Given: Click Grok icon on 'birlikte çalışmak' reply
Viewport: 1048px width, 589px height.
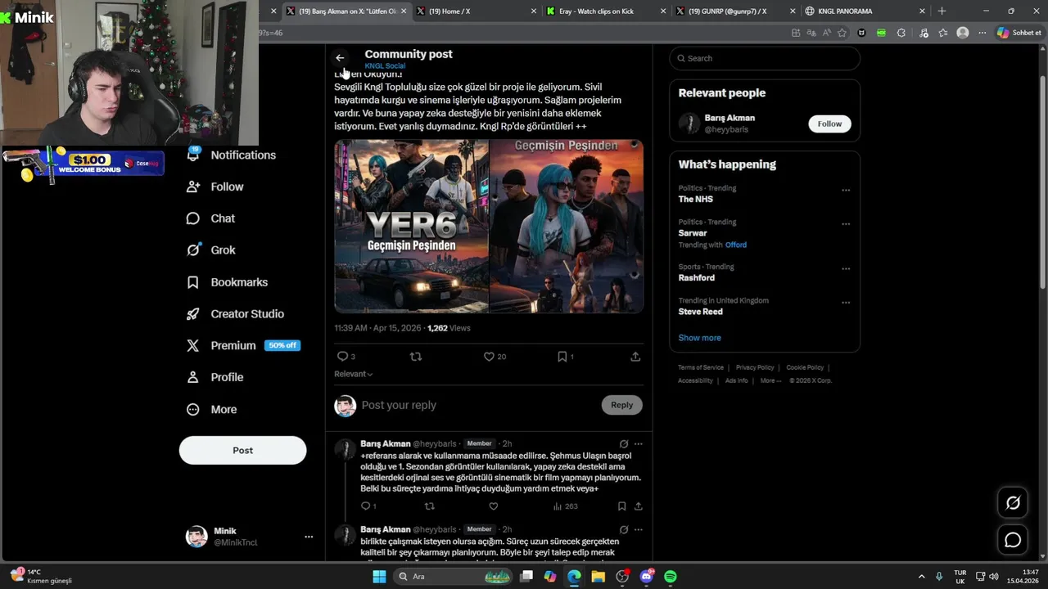Looking at the screenshot, I should click(624, 530).
